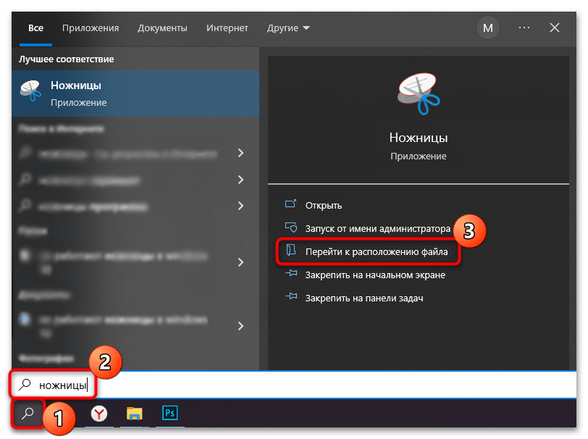Launch Photoshop from the taskbar
The height and width of the screenshot is (439, 588).
[x=170, y=414]
